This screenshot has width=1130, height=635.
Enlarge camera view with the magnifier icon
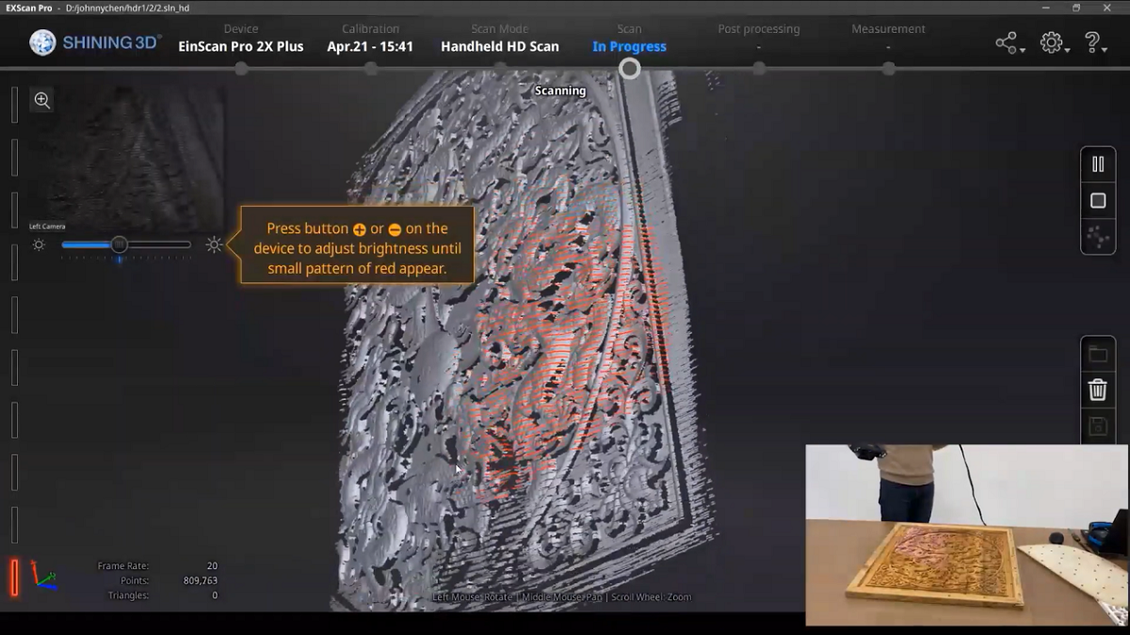pos(41,101)
